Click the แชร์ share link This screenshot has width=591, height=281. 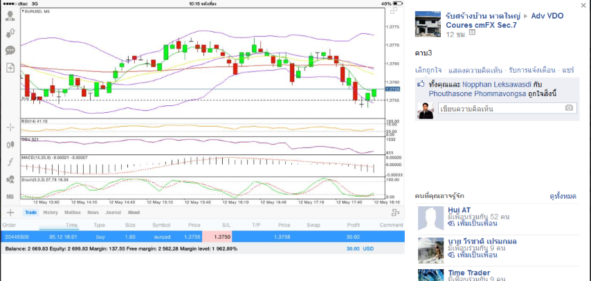click(567, 70)
